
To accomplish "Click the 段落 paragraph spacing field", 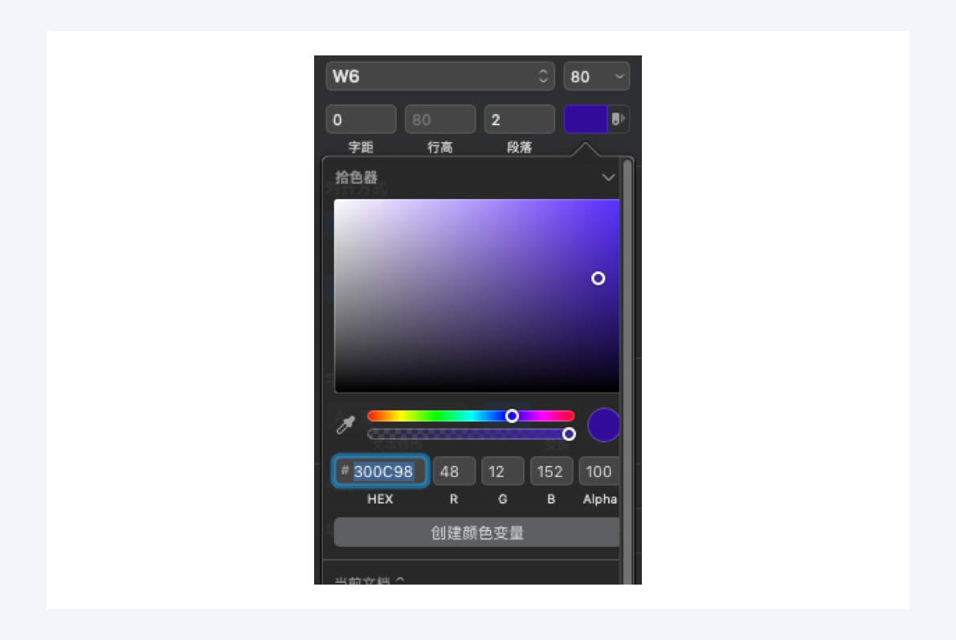I will [520, 119].
